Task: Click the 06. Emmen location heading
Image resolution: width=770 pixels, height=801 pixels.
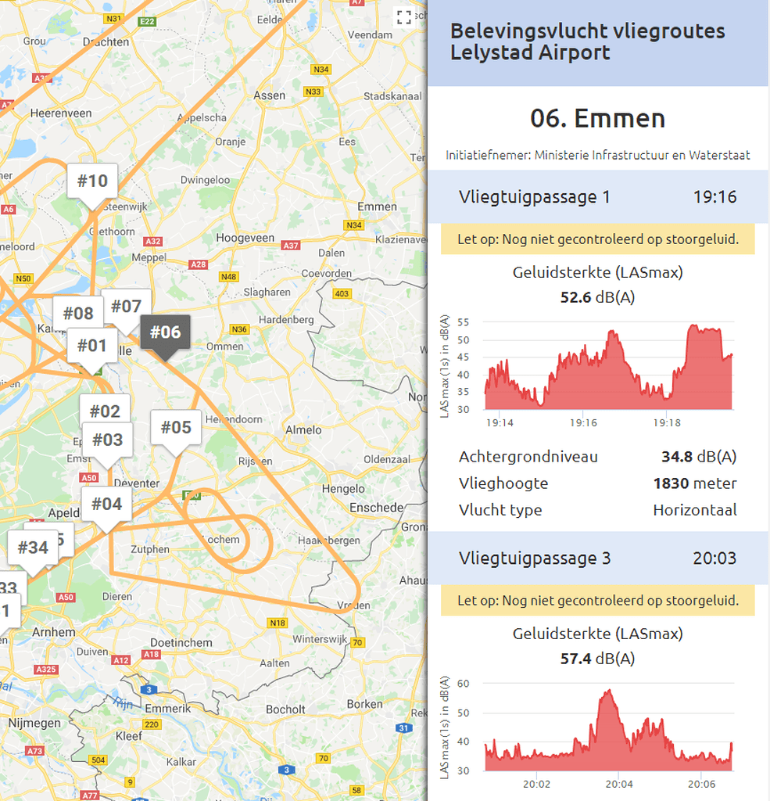Action: click(598, 119)
